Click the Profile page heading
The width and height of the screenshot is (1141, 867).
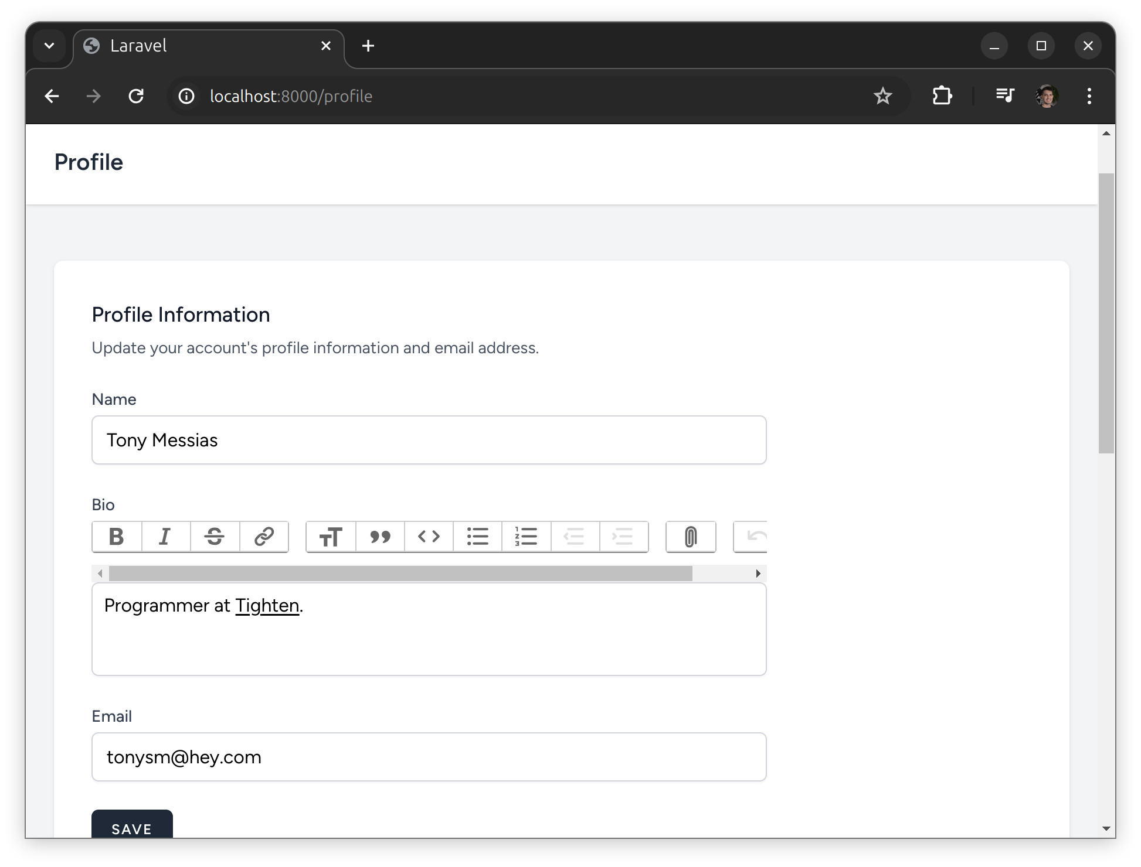[89, 162]
